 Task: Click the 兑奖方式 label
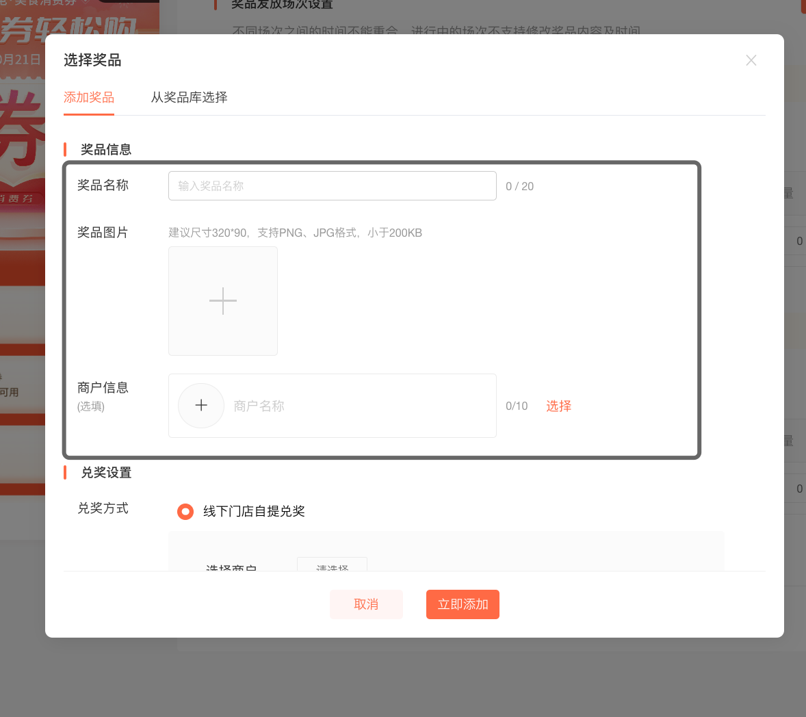pyautogui.click(x=103, y=508)
